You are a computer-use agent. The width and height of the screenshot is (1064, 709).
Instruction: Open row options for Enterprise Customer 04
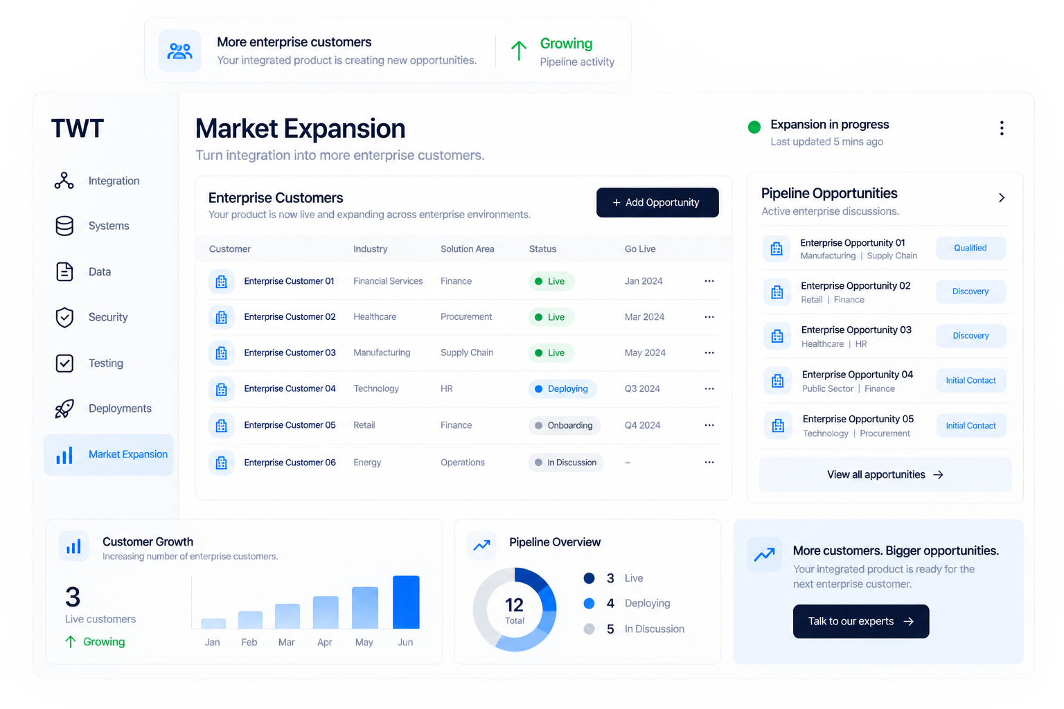[709, 388]
